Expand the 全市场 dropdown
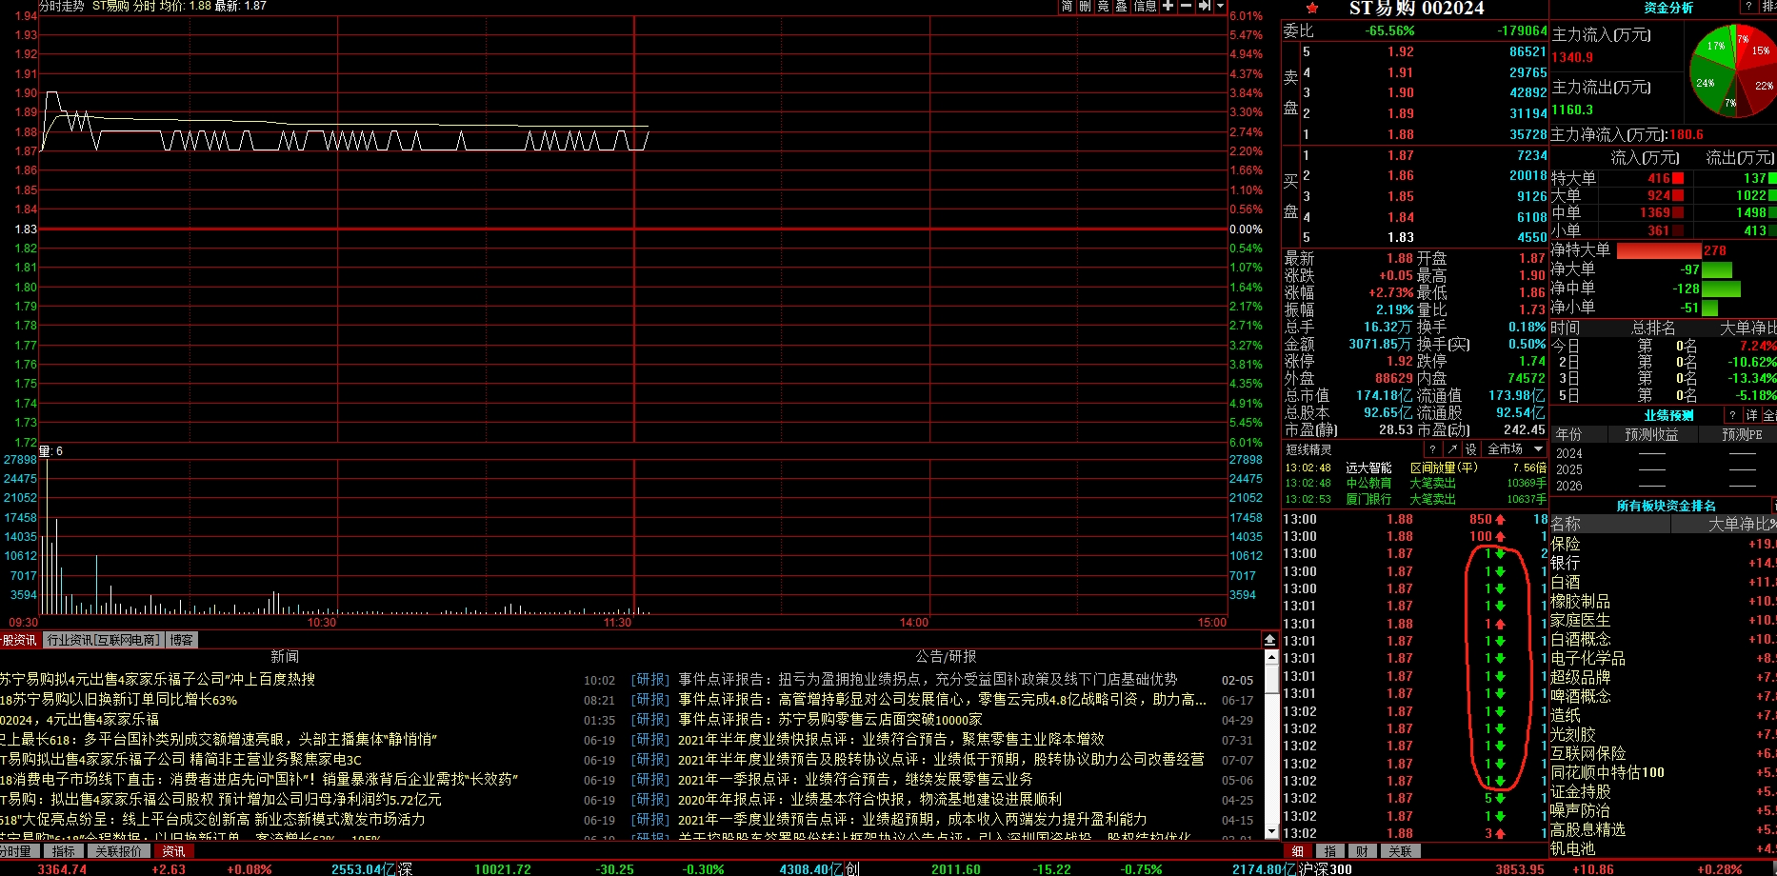Screen dimensions: 1777x876 click(x=1514, y=449)
